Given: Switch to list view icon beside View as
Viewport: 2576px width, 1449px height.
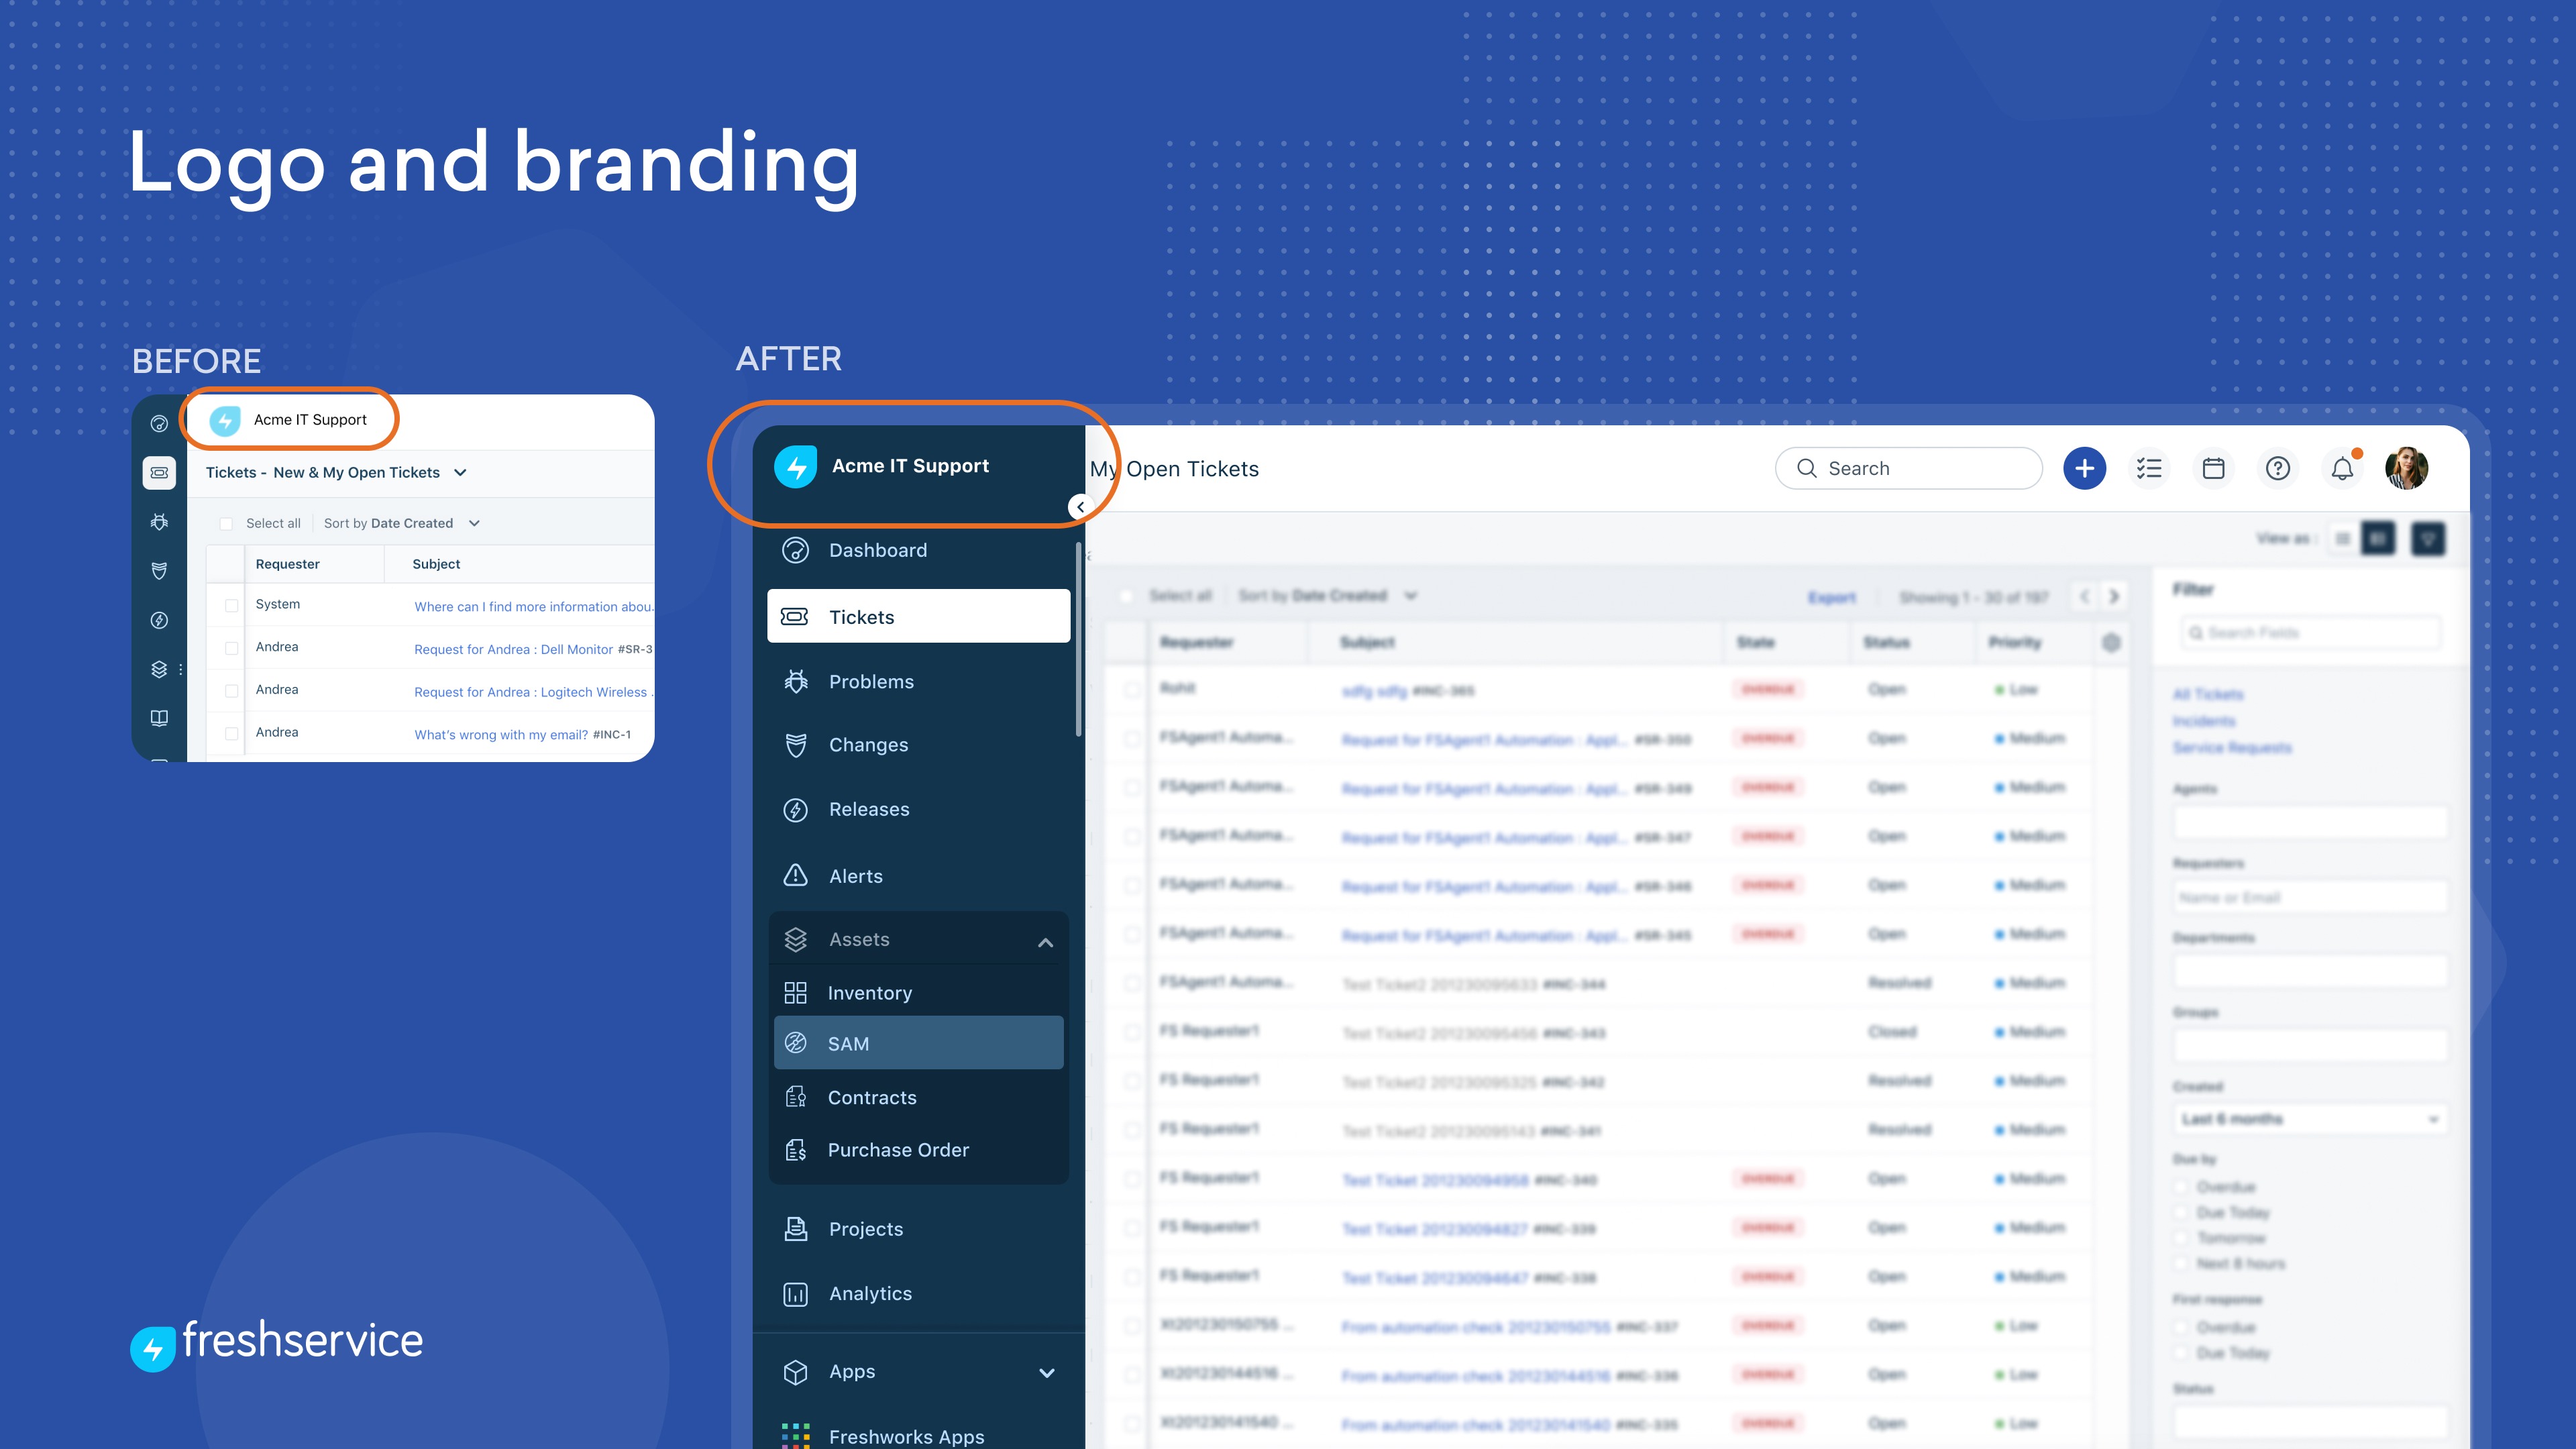Looking at the screenshot, I should click(2342, 539).
